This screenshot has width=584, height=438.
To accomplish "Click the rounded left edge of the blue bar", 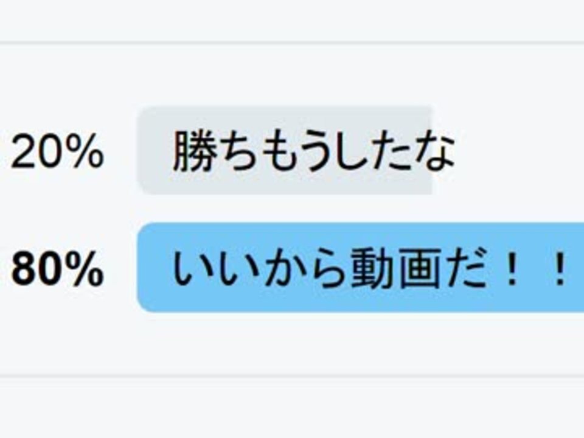I will (x=144, y=268).
